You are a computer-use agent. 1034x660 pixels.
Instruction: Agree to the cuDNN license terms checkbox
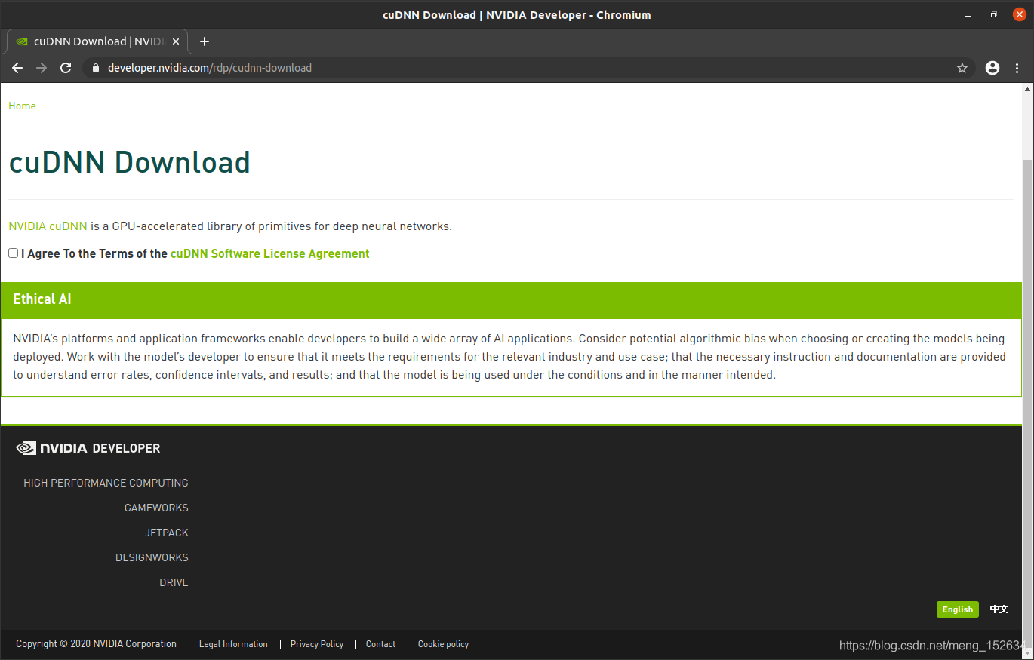click(14, 253)
